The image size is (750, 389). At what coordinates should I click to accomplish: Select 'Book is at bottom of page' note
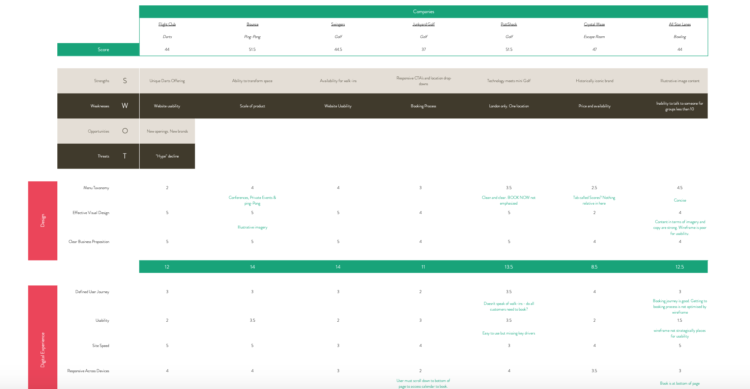(x=680, y=383)
